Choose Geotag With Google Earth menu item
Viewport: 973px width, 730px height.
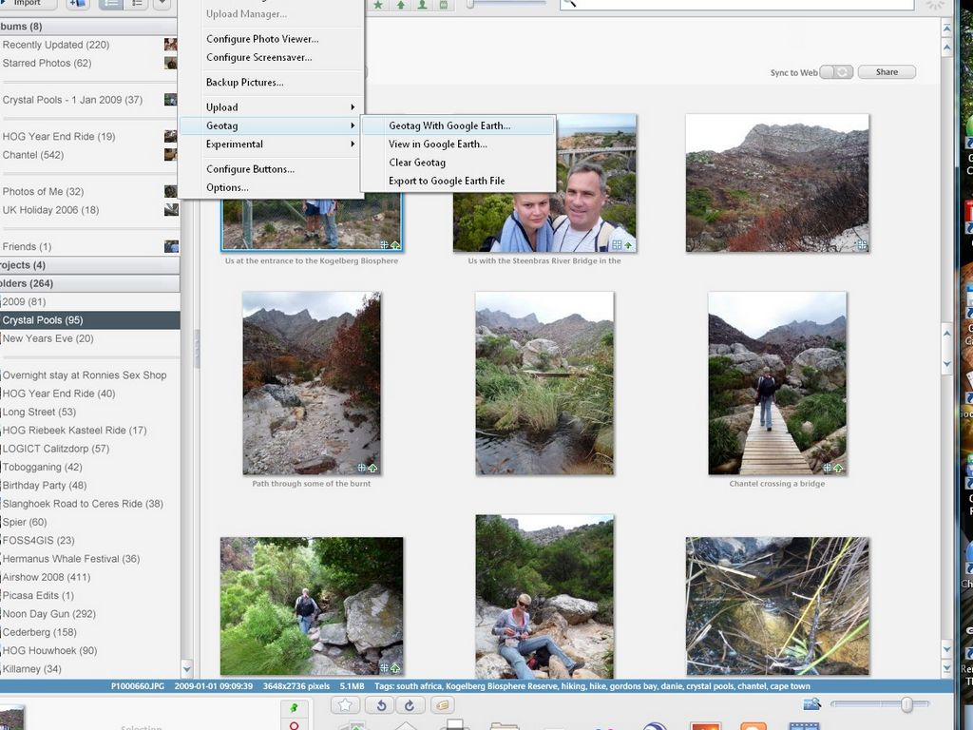(449, 125)
